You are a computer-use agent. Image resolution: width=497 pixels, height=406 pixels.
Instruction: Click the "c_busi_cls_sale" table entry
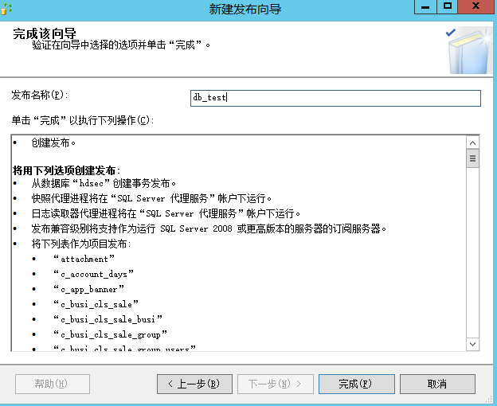point(96,304)
